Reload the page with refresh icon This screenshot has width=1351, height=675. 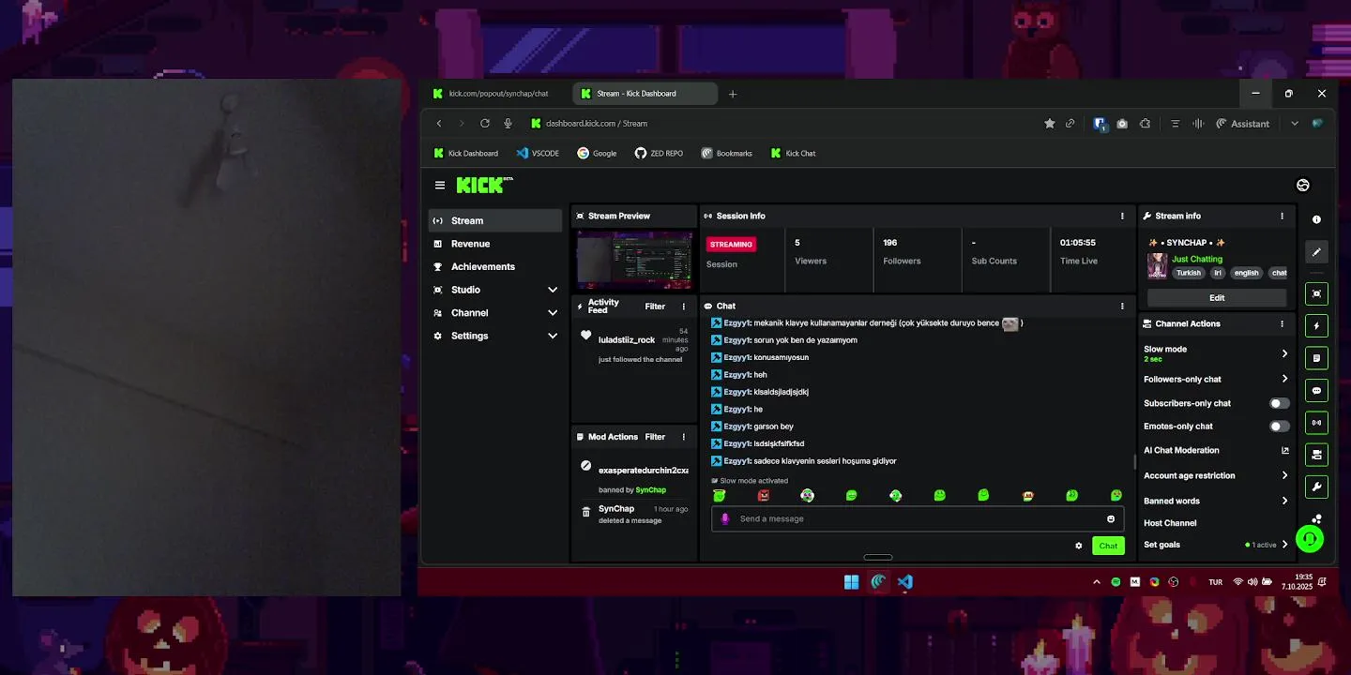click(x=485, y=124)
